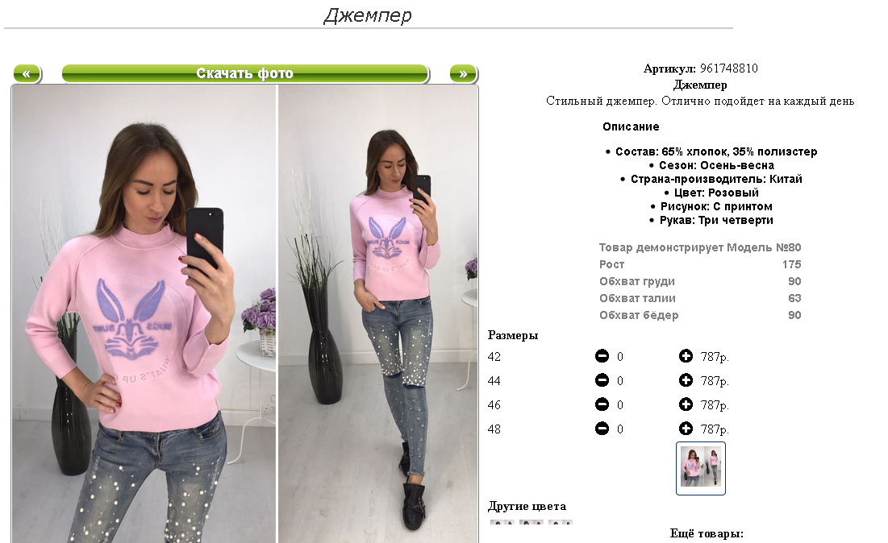The width and height of the screenshot is (888, 543).
Task: Decrease quantity for size 46
Action: 602,404
